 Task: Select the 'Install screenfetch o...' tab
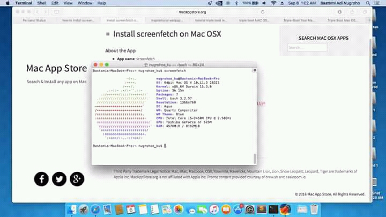pos(122,20)
